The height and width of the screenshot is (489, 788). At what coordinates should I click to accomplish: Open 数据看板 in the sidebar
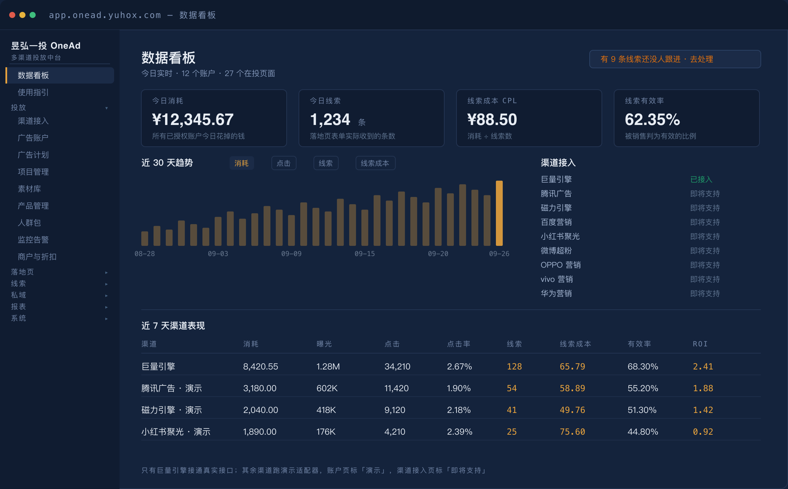[60, 75]
